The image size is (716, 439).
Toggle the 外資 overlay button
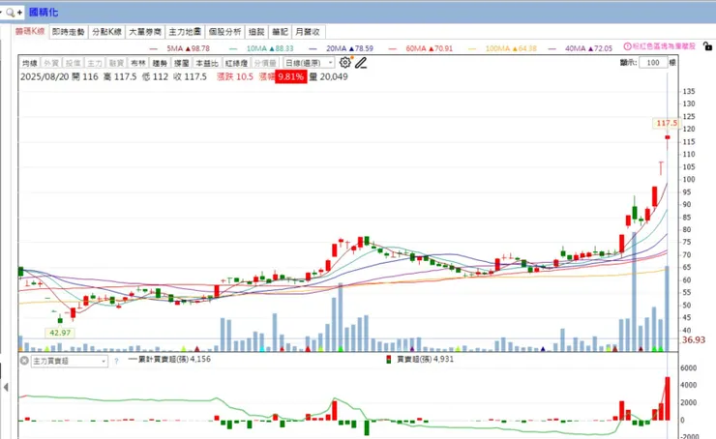point(51,63)
